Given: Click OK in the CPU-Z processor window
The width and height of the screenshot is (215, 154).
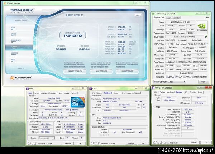Looking at the screenshot, I should tap(80, 144).
